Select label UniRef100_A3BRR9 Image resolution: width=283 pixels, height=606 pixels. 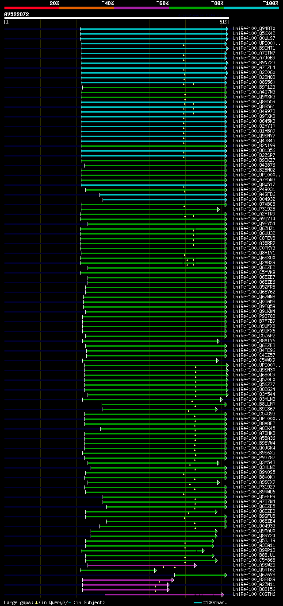pyautogui.click(x=254, y=243)
